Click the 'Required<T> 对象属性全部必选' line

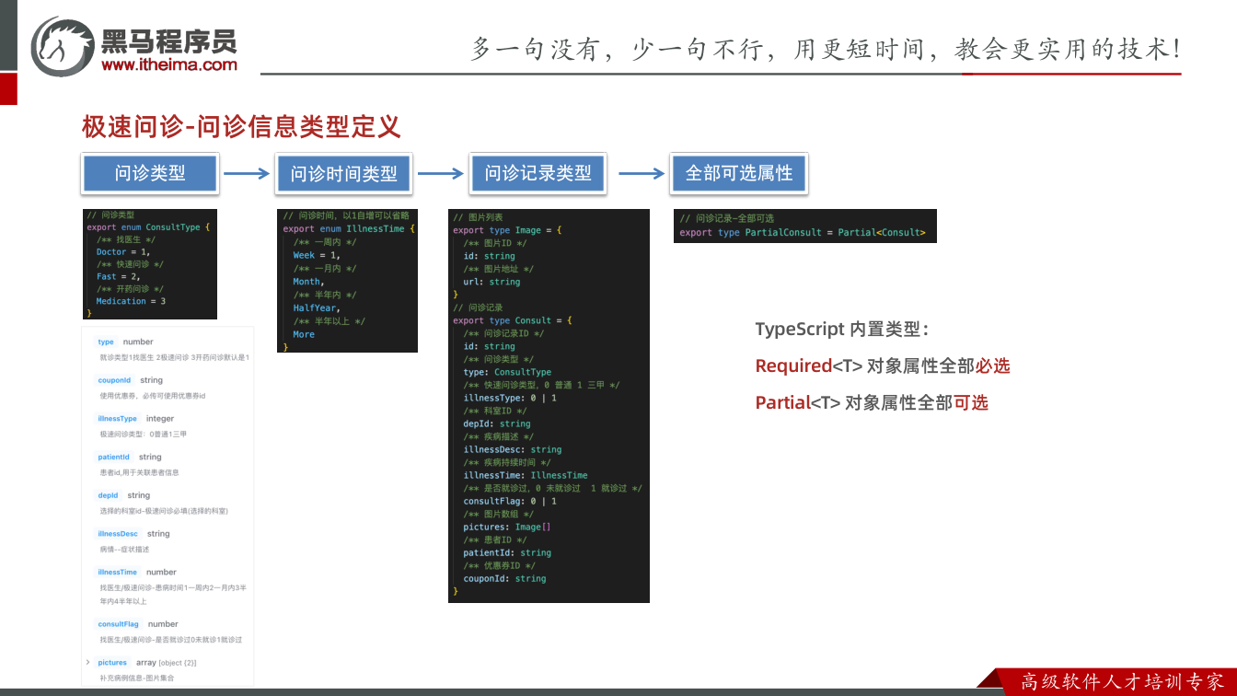[883, 365]
